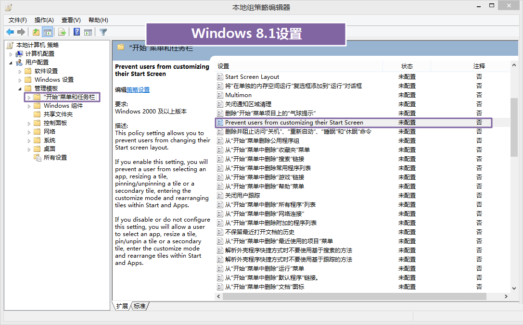Click the Filter funnel toolbar icon
This screenshot has width=523, height=325.
point(103,32)
